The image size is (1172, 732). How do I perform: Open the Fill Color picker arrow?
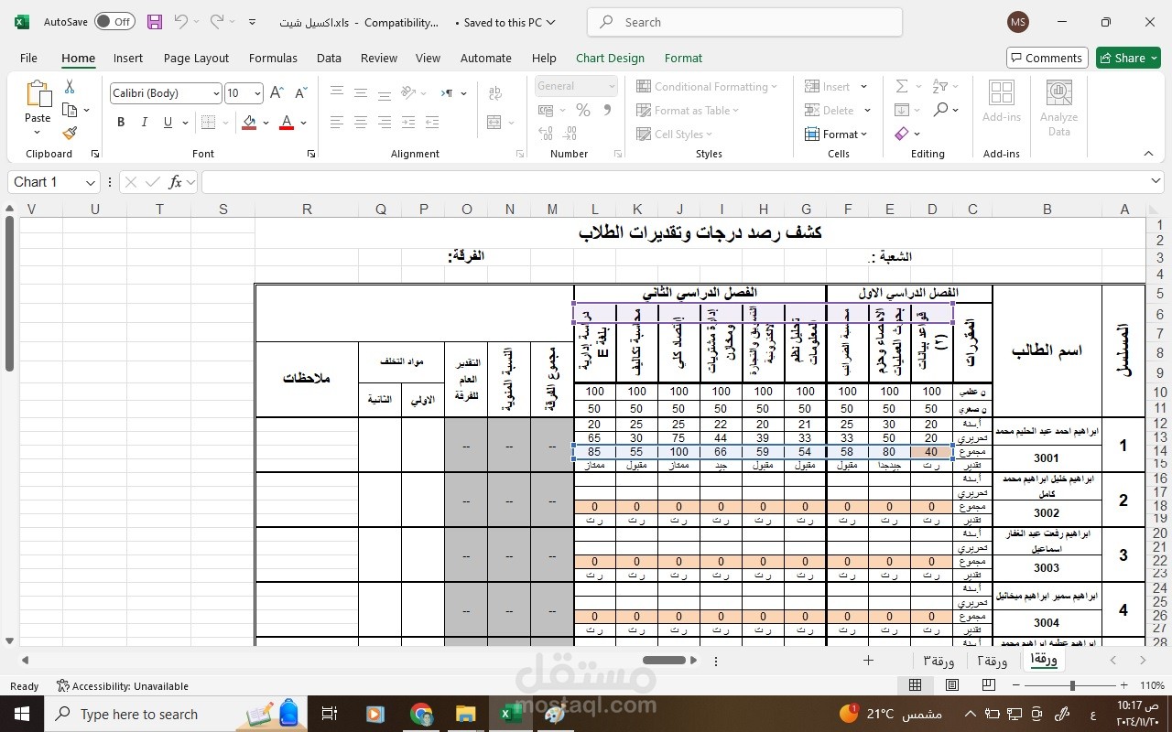[266, 123]
